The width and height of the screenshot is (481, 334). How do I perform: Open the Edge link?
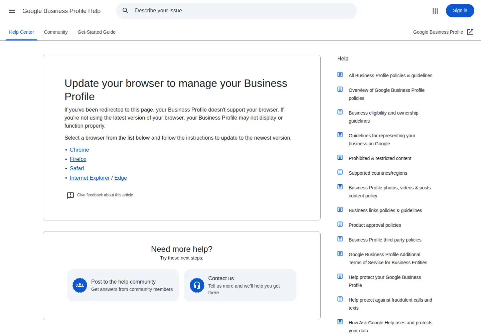pos(121,178)
